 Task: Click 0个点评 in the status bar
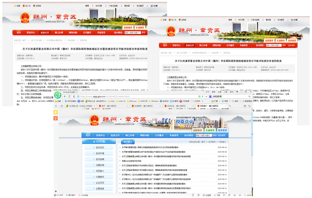pos(59,195)
